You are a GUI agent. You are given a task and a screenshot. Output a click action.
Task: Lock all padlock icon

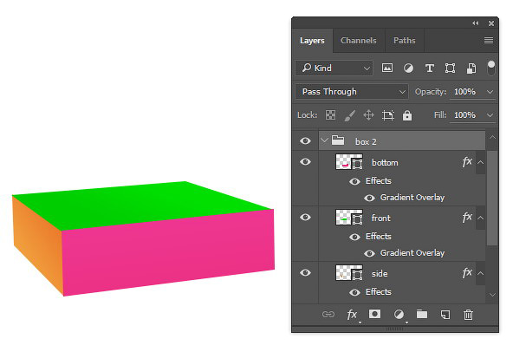point(407,115)
